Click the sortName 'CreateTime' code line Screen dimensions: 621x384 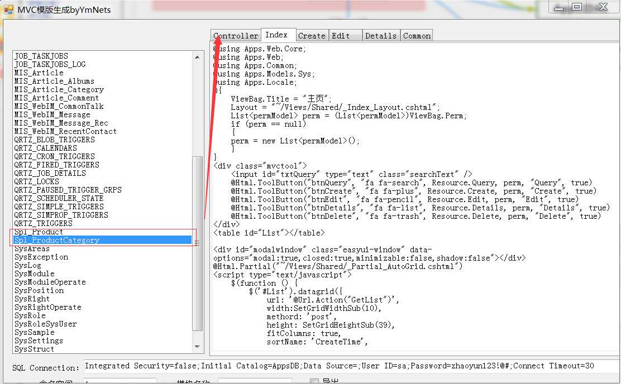(317, 342)
